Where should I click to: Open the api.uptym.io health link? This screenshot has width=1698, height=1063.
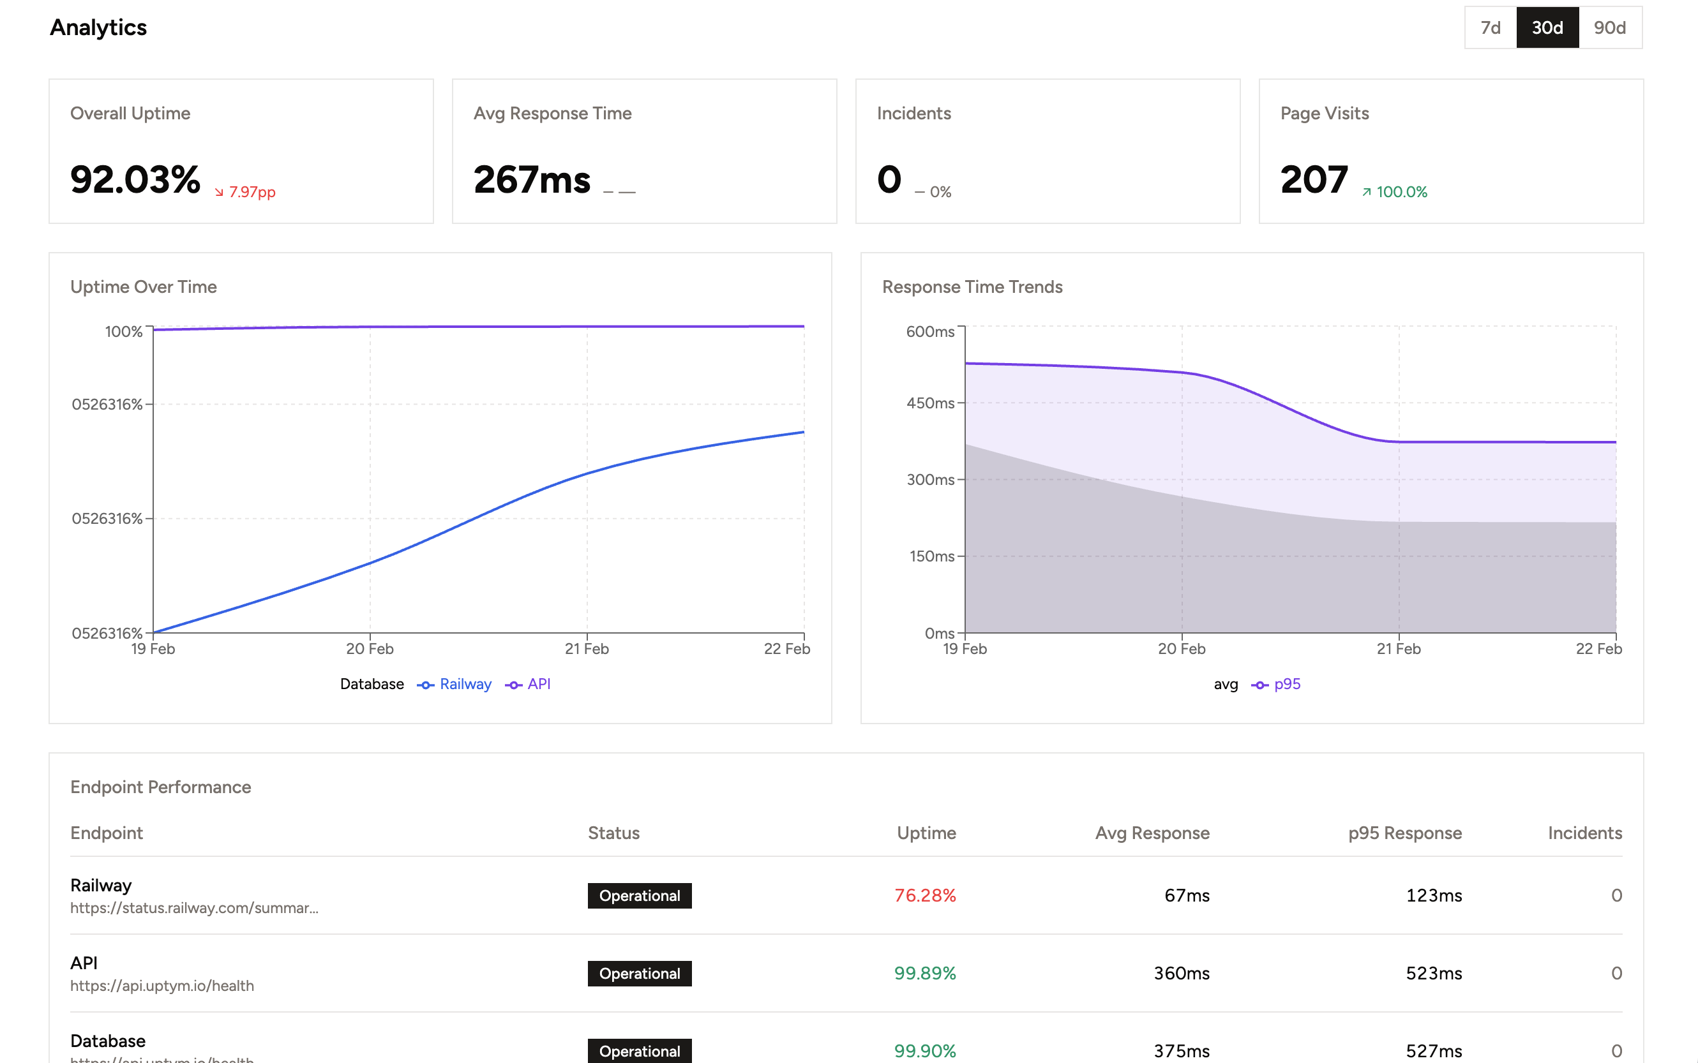tap(162, 986)
